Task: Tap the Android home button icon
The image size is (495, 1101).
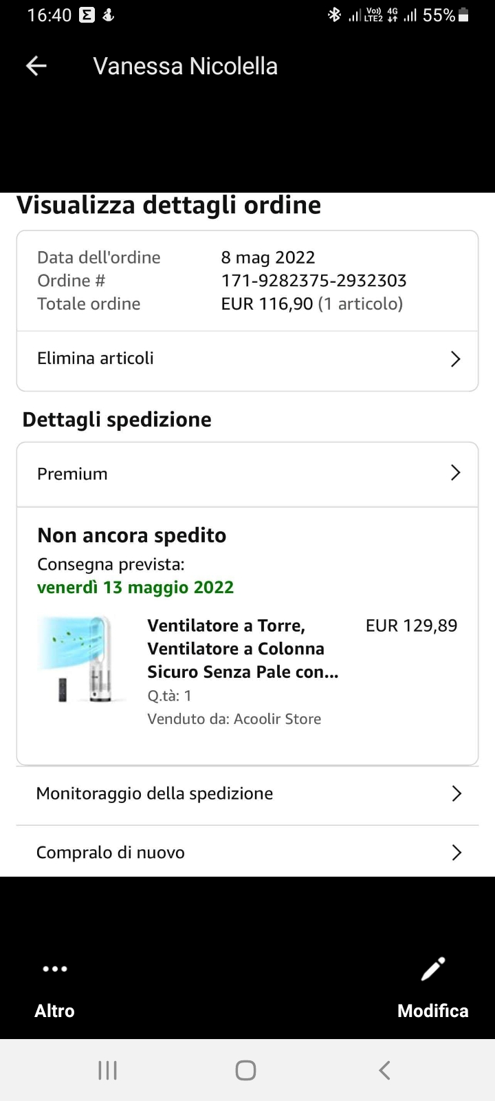Action: click(246, 1070)
